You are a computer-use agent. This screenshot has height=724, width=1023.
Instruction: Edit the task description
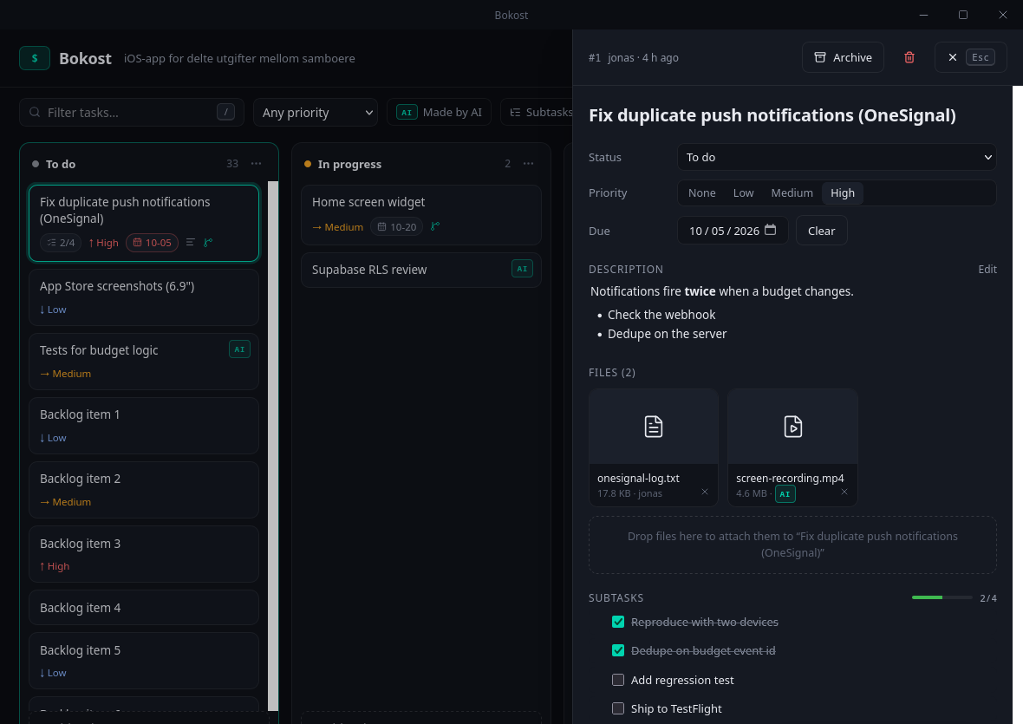click(987, 270)
